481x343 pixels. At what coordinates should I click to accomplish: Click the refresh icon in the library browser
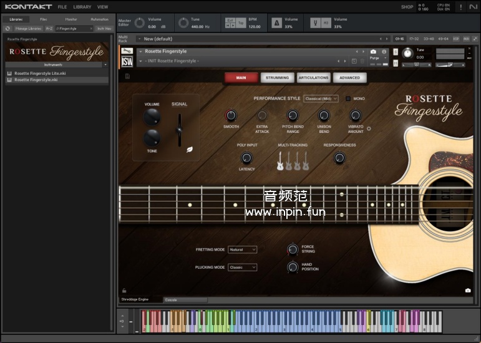pos(7,29)
